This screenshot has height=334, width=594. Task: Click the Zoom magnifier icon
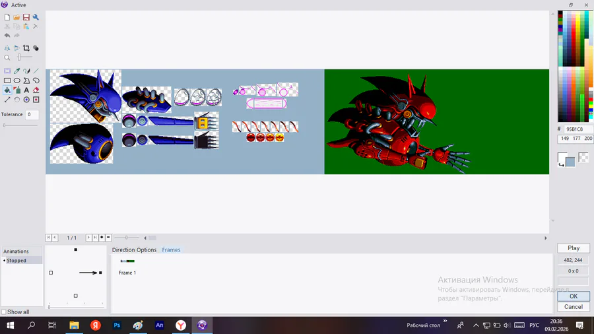[x=7, y=57]
